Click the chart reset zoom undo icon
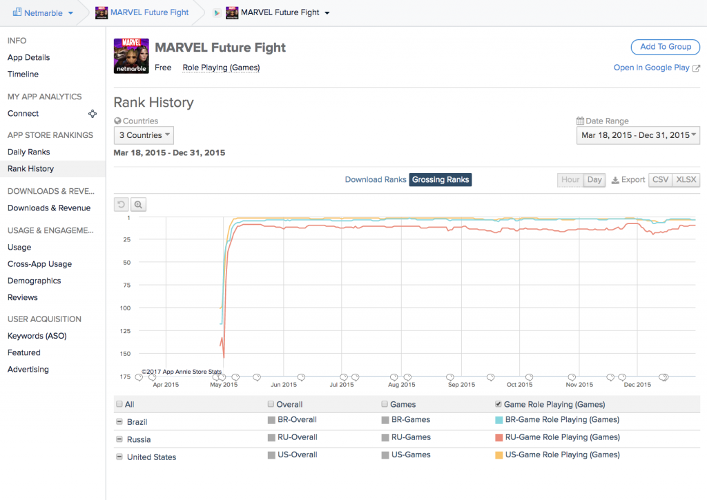The height and width of the screenshot is (500, 707). tap(122, 205)
